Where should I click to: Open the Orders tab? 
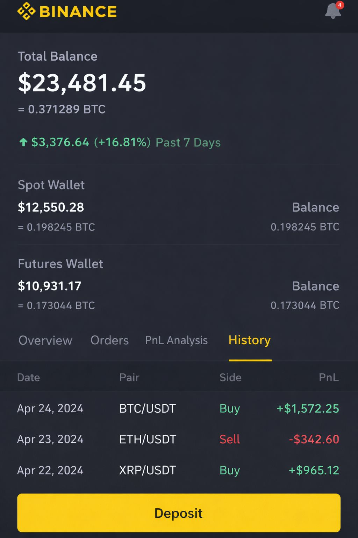click(109, 340)
